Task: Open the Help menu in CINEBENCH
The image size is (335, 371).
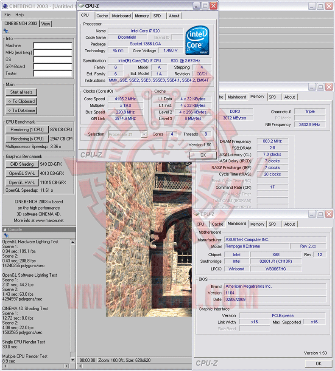Action: pos(20,15)
